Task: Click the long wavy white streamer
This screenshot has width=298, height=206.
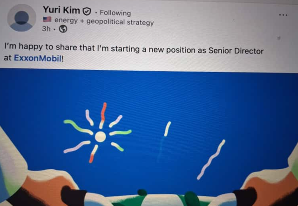Action: tap(211, 159)
